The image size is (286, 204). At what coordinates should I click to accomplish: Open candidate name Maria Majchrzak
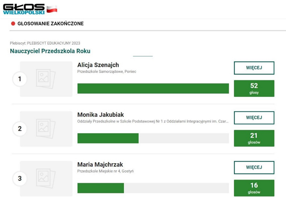point(99,165)
